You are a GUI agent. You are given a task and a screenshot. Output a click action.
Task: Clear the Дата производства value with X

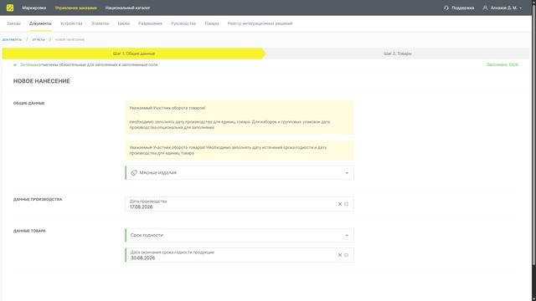click(x=340, y=204)
